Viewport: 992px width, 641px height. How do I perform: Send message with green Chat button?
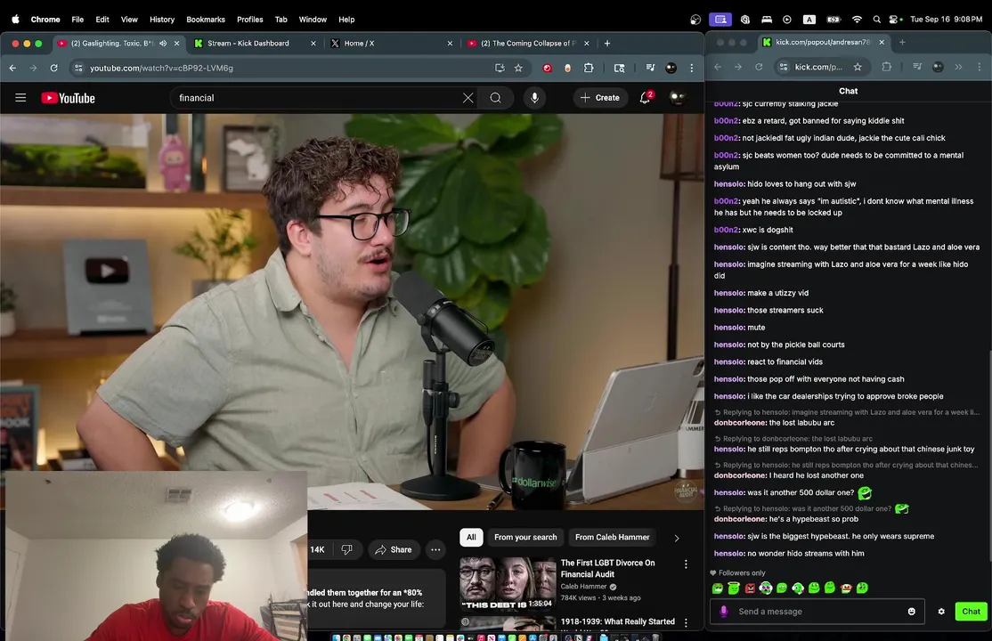point(971,612)
